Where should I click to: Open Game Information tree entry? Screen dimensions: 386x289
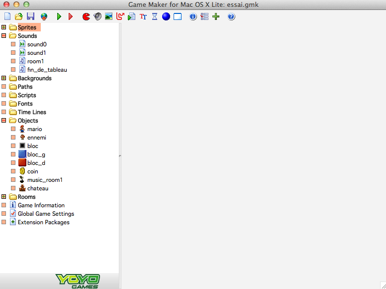(41, 205)
